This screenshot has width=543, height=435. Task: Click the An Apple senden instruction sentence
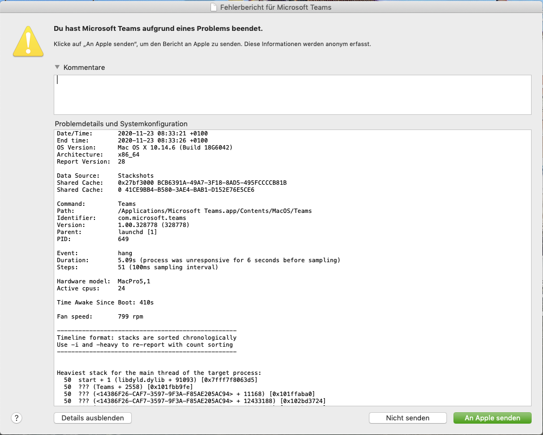point(212,44)
